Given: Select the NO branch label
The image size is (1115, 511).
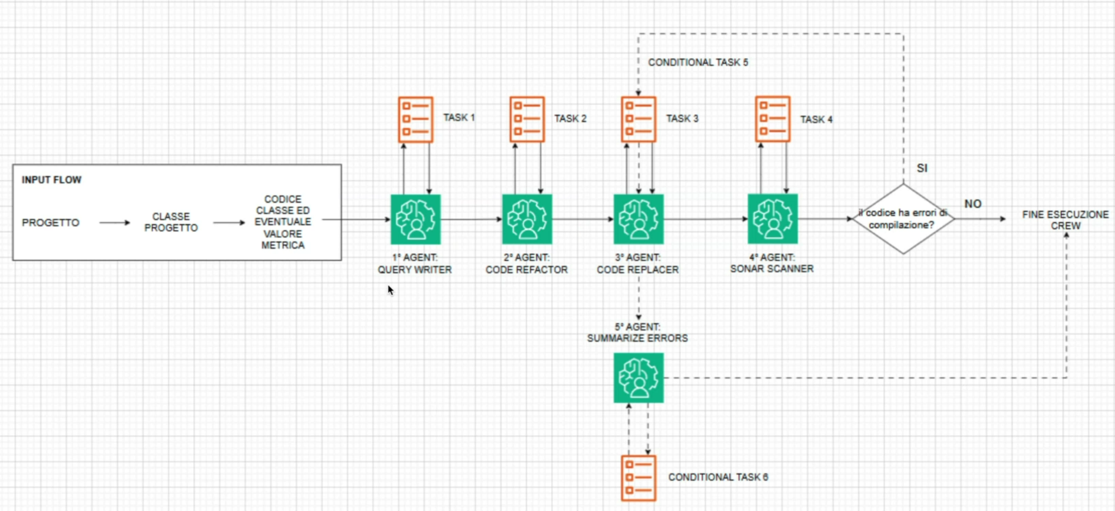Looking at the screenshot, I should click(x=973, y=204).
